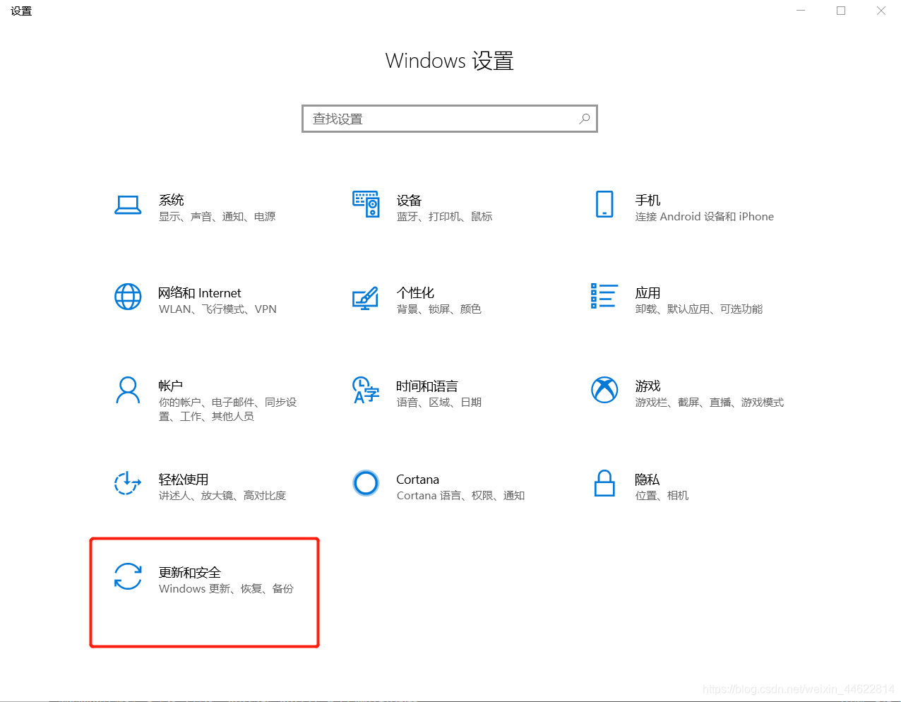Select the 轻松使用 heading

184,479
